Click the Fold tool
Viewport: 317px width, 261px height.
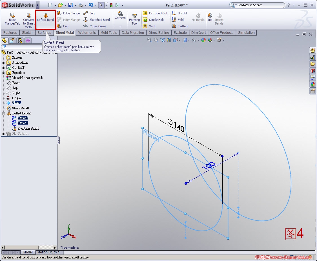pyautogui.click(x=178, y=20)
